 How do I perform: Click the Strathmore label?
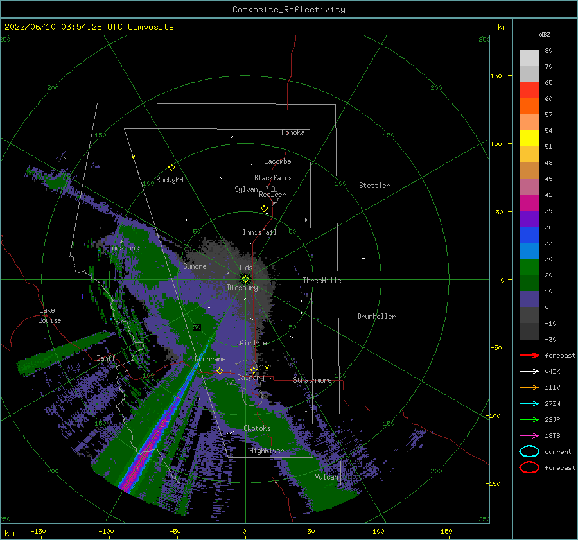[x=312, y=380]
